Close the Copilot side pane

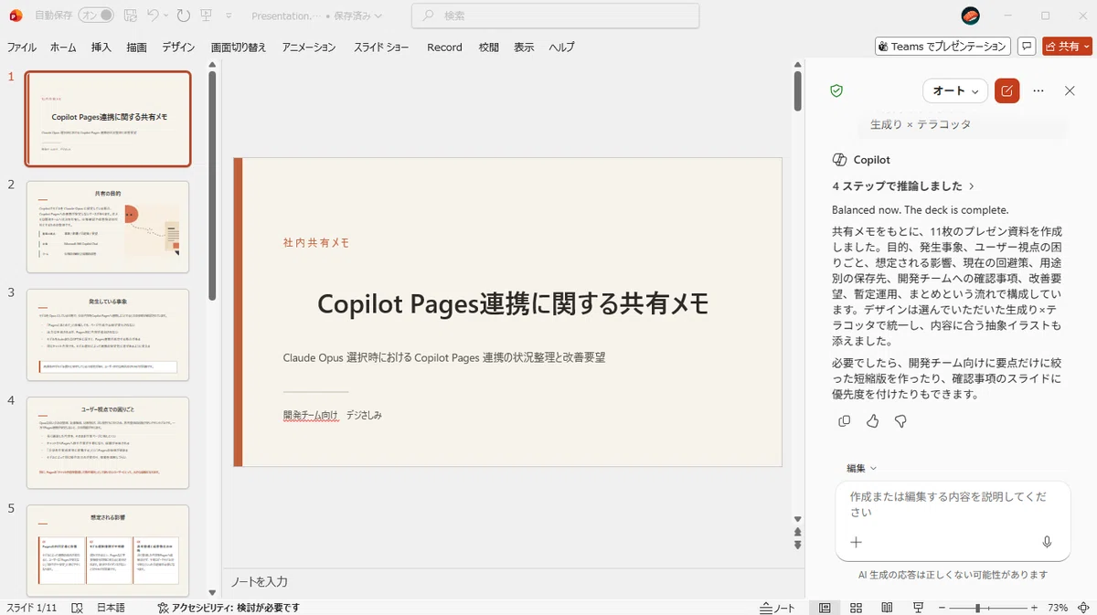tap(1070, 90)
